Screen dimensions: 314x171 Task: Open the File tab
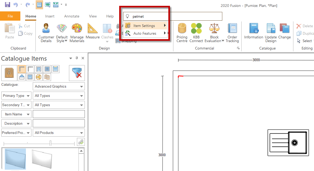10,16
